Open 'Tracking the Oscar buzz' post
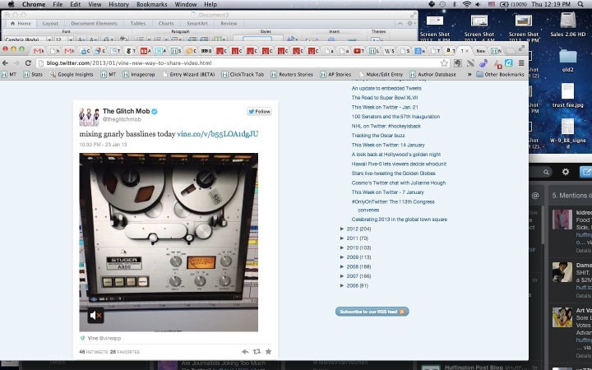The width and height of the screenshot is (592, 370). tap(378, 136)
